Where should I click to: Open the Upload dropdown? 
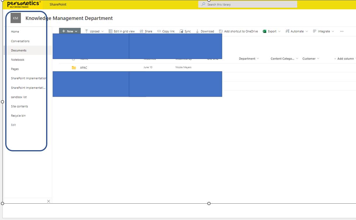94,31
